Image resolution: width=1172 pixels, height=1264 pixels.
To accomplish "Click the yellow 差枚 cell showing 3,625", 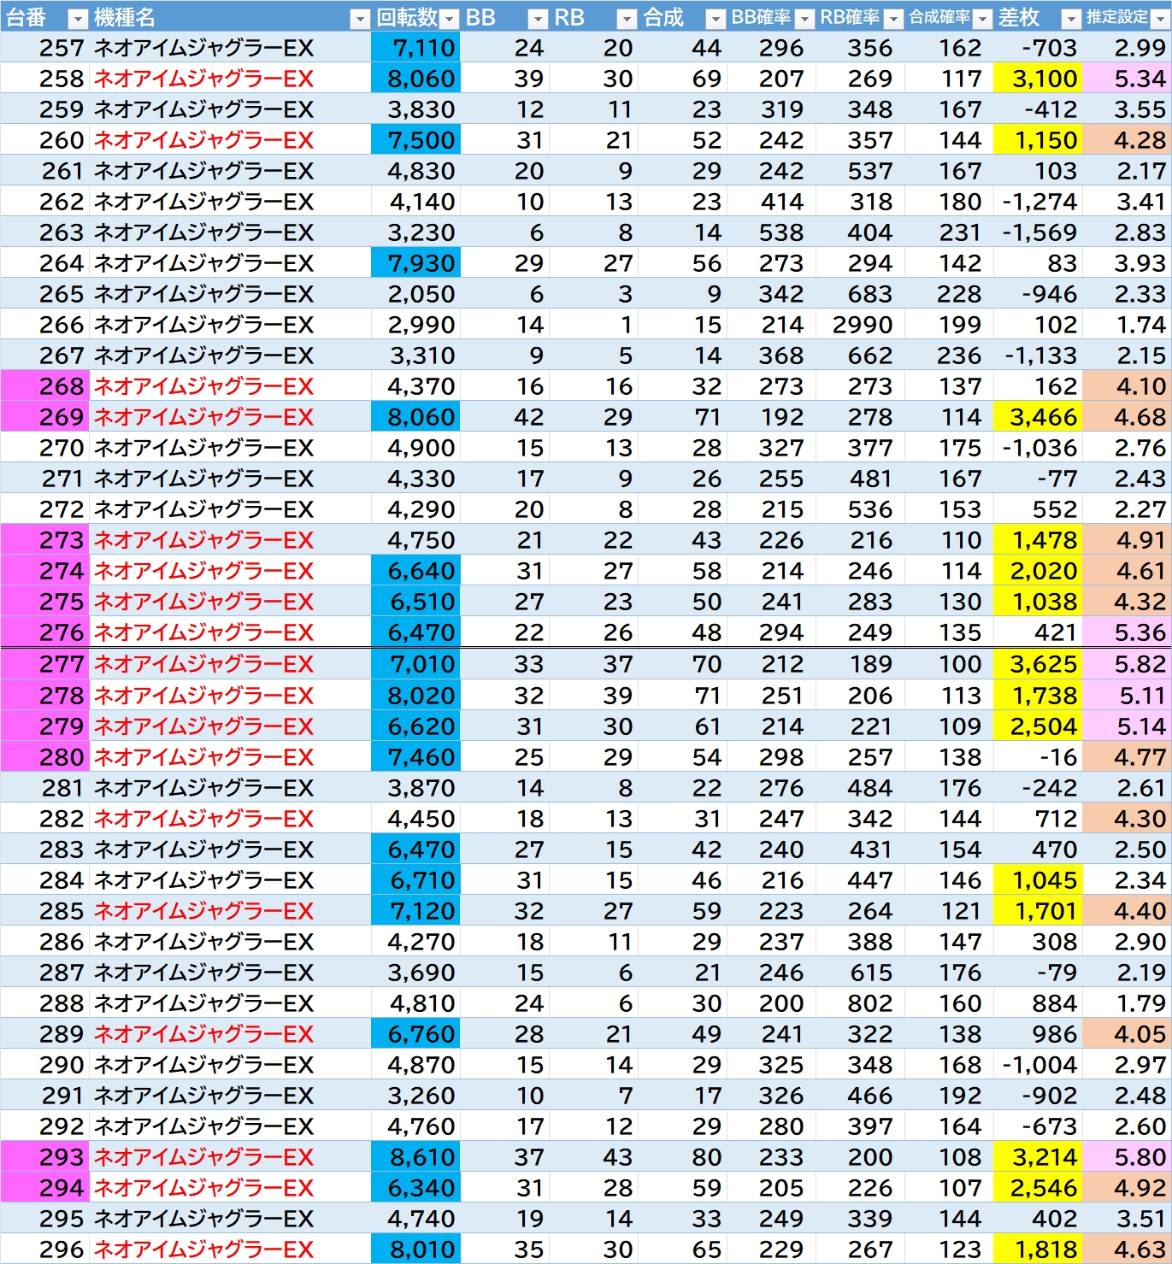I will click(1038, 664).
